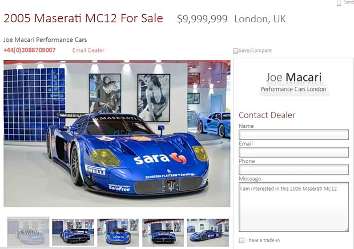Click inside the Message text area
This screenshot has height=249, width=354.
tap(293, 207)
